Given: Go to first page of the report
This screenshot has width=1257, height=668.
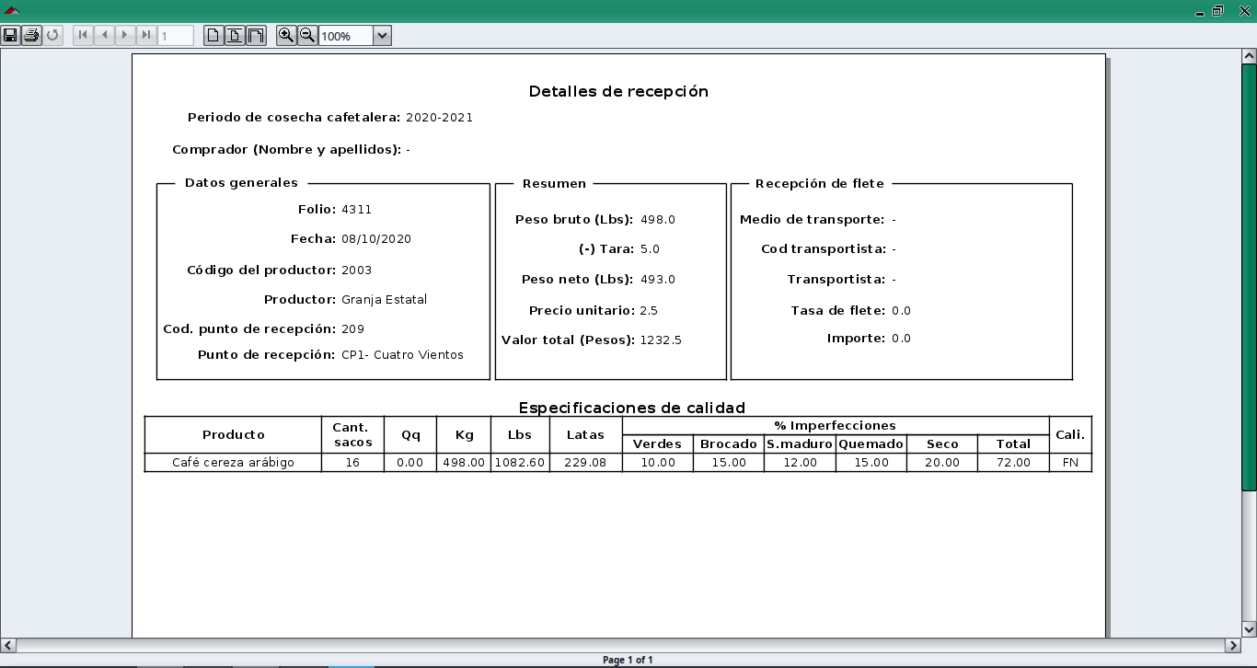Looking at the screenshot, I should (83, 36).
